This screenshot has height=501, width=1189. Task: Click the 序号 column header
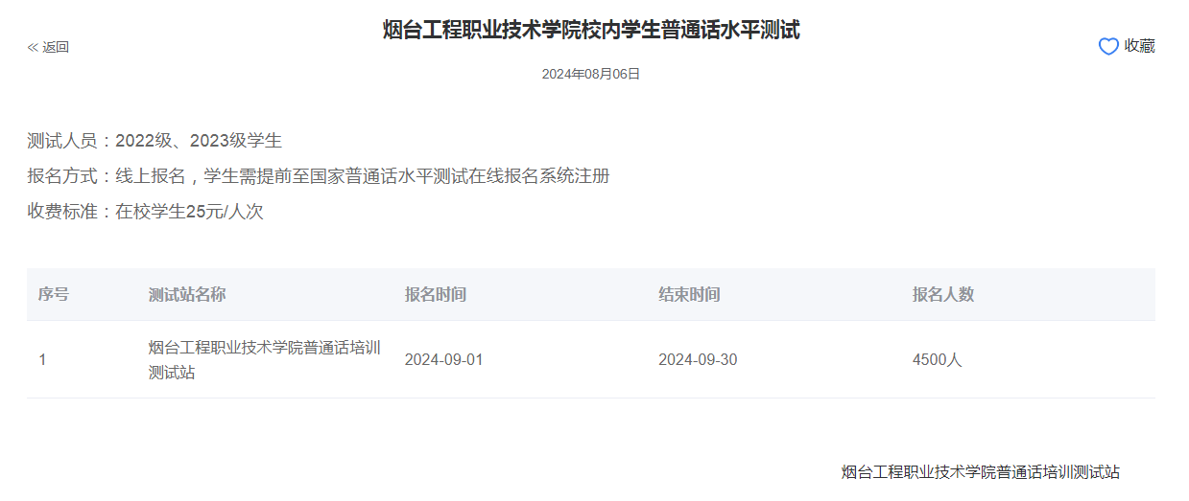point(54,294)
